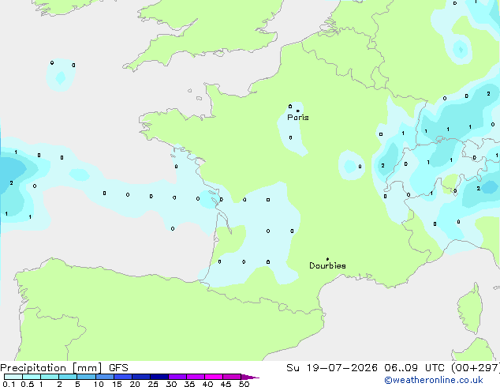Pick the legend swatch between 15 and 20
Image resolution: width=500 pixels, height=387 pixels.
coord(122,377)
